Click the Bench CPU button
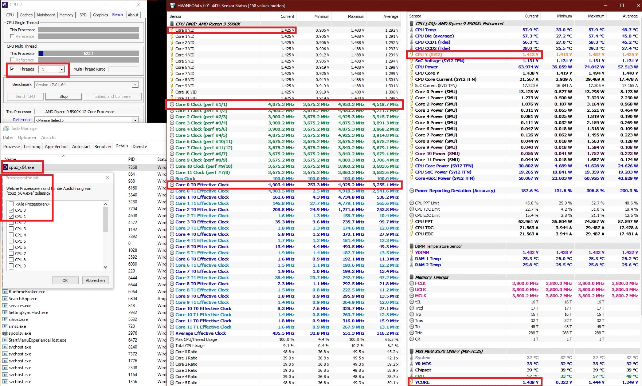Screen dimensions: 642x386 (x=26, y=96)
